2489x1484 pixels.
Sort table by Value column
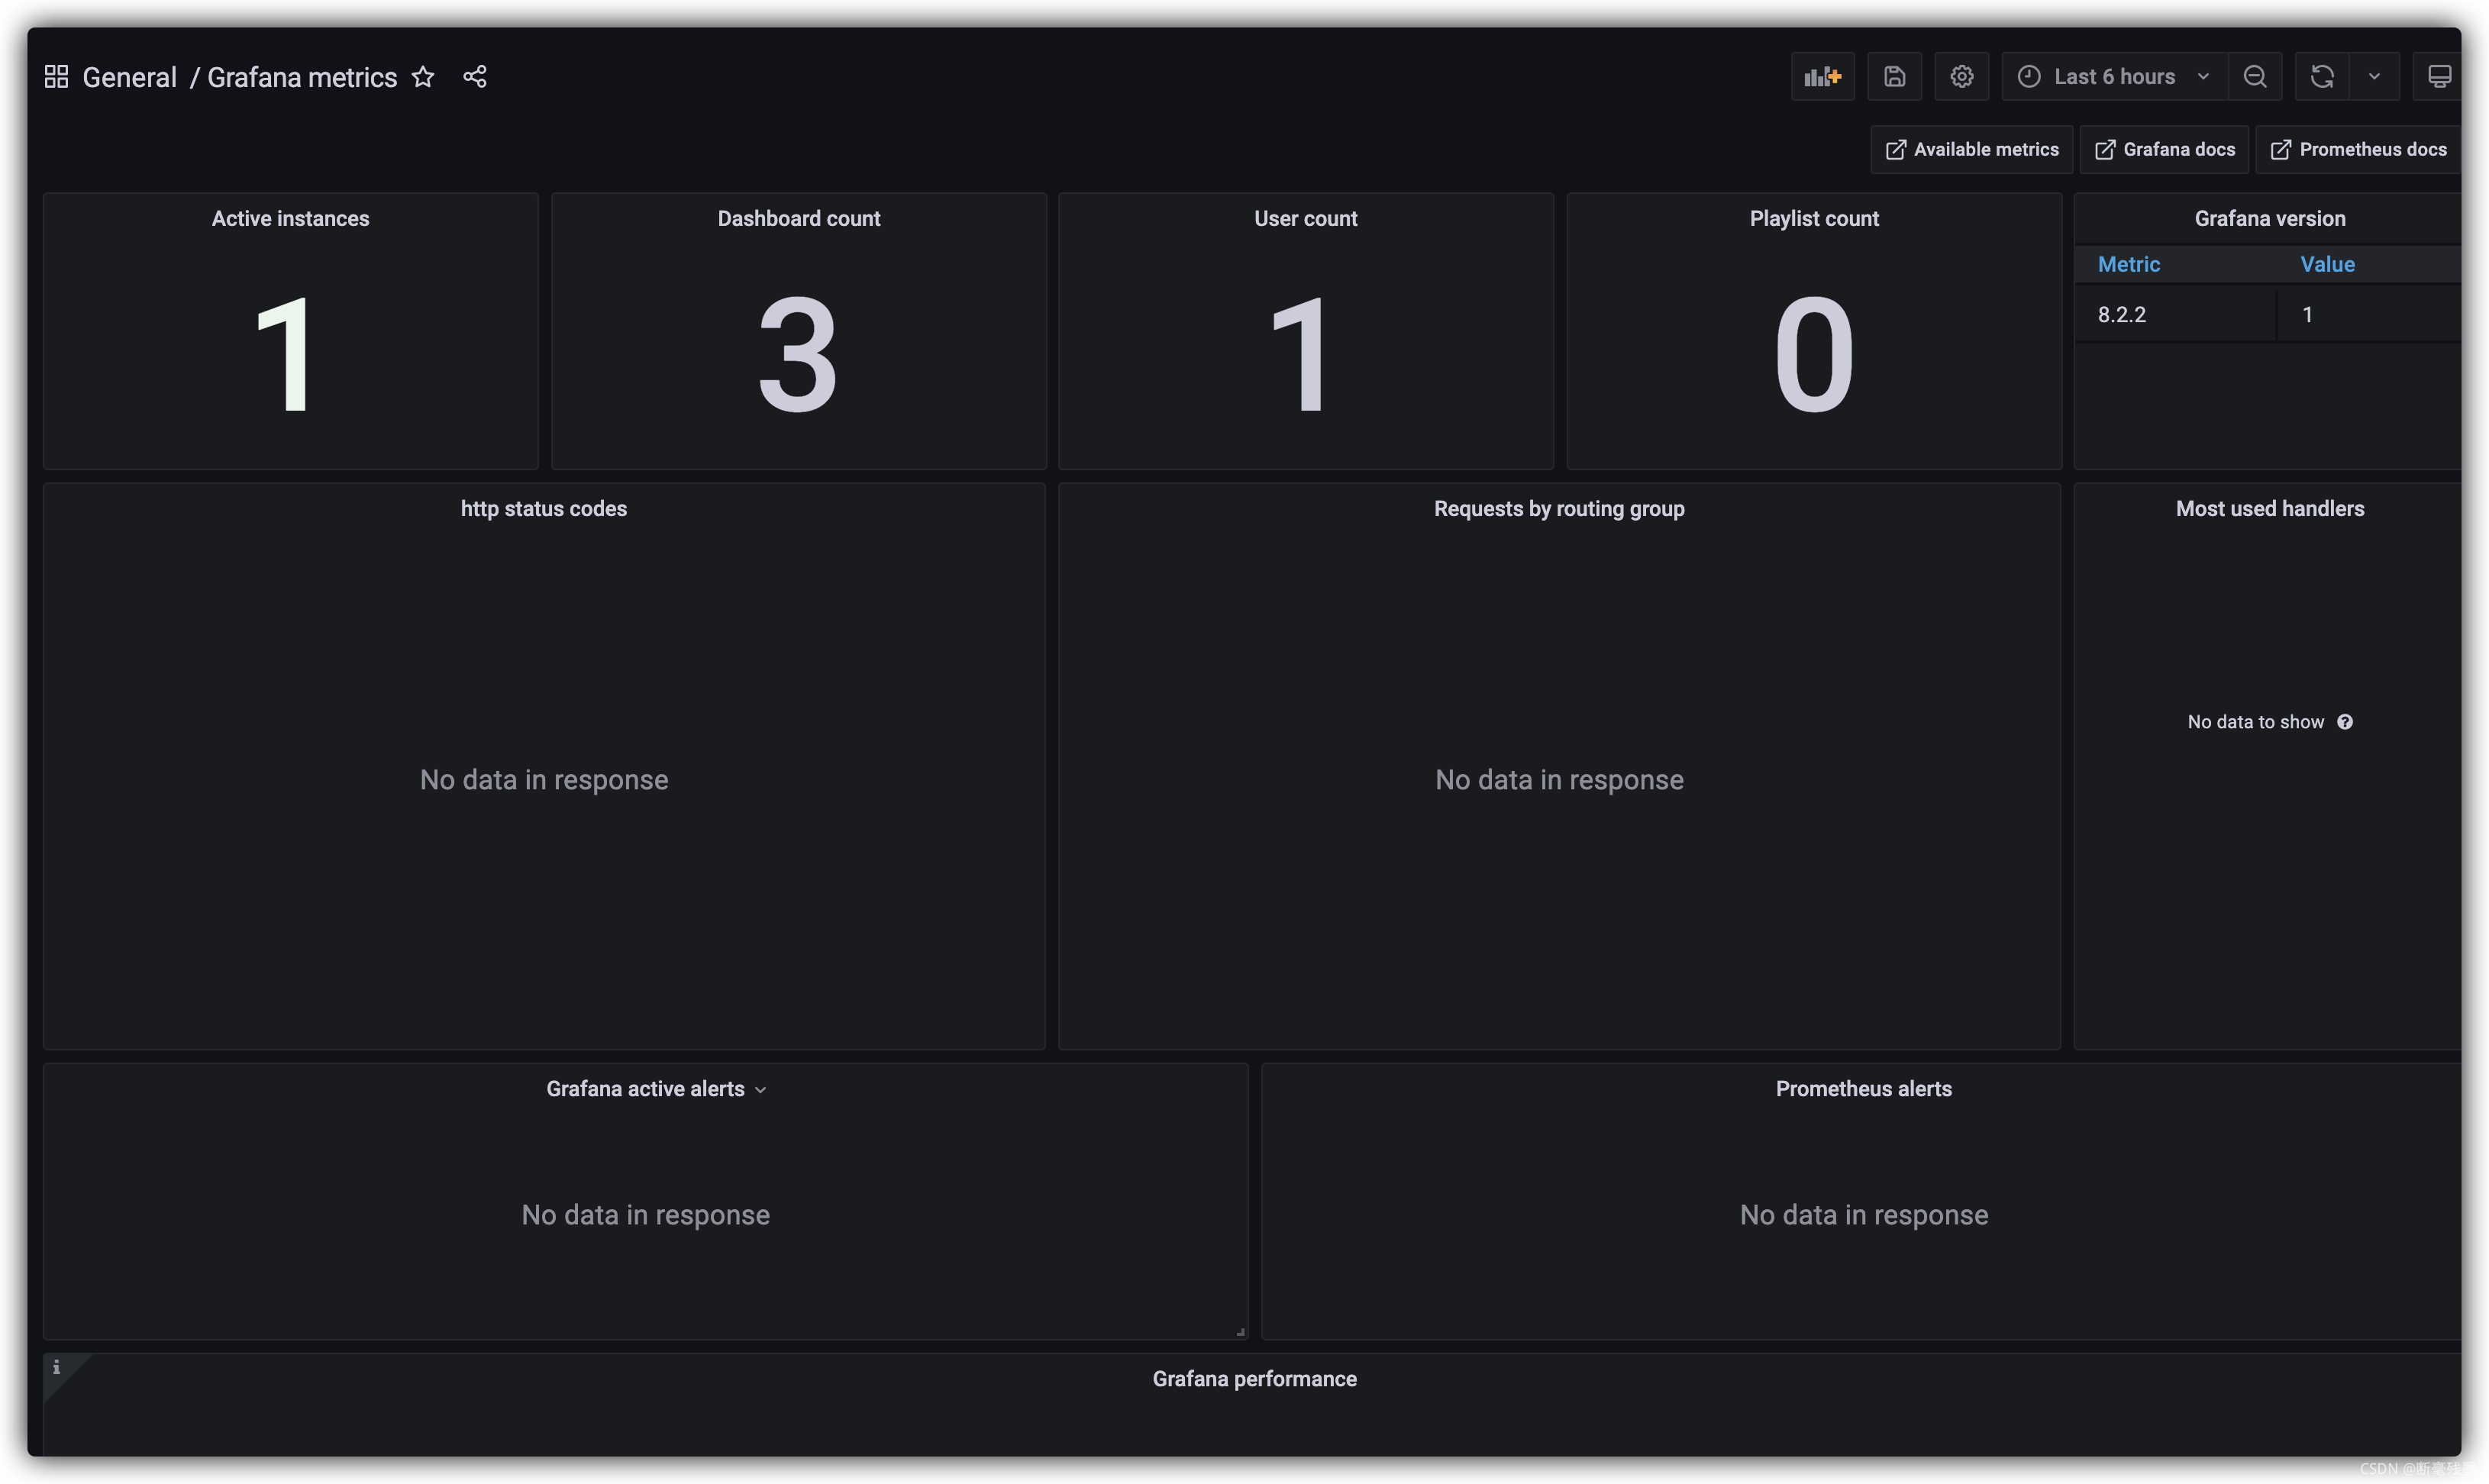[2327, 264]
